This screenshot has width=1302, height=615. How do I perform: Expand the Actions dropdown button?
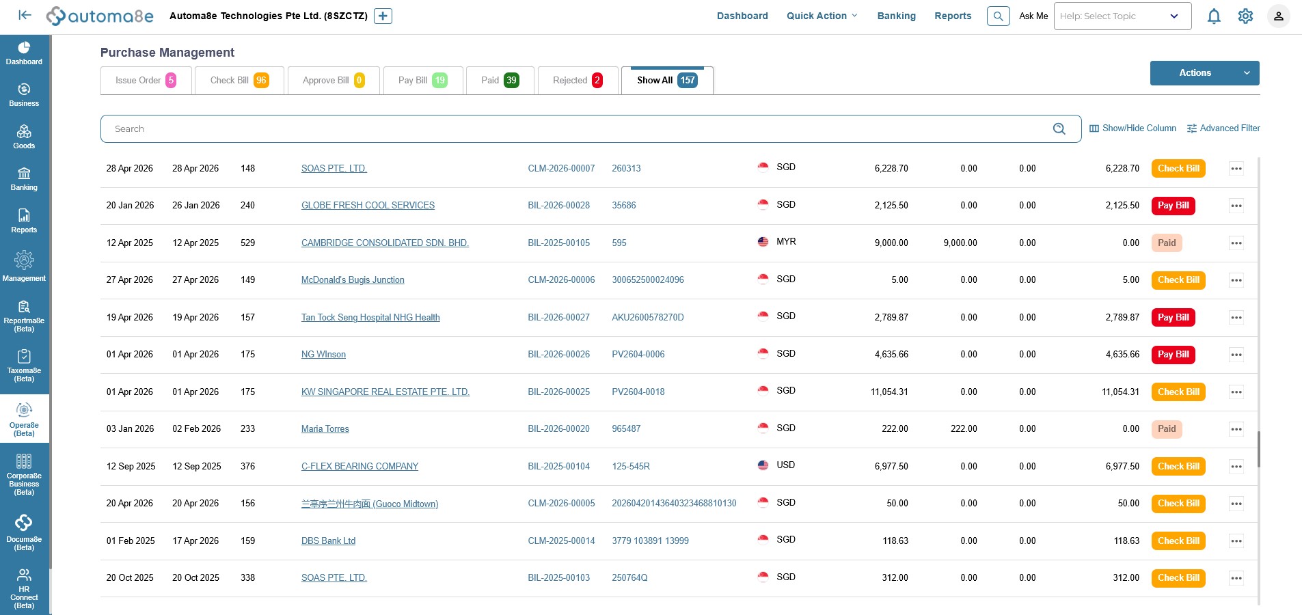tap(1204, 73)
